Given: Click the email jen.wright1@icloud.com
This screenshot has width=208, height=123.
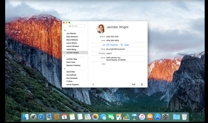Looking at the screenshot, I should click(x=116, y=49).
